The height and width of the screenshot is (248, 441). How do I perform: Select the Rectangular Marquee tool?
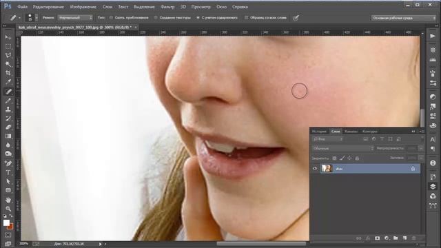(x=8, y=46)
